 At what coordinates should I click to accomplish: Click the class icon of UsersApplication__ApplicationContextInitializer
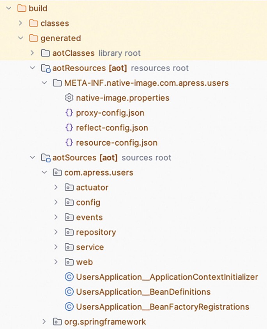click(x=69, y=277)
